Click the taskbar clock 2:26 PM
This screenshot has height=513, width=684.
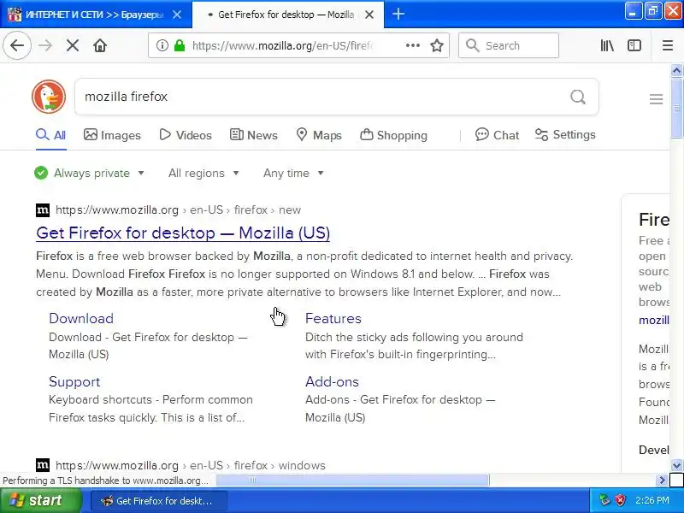[652, 500]
